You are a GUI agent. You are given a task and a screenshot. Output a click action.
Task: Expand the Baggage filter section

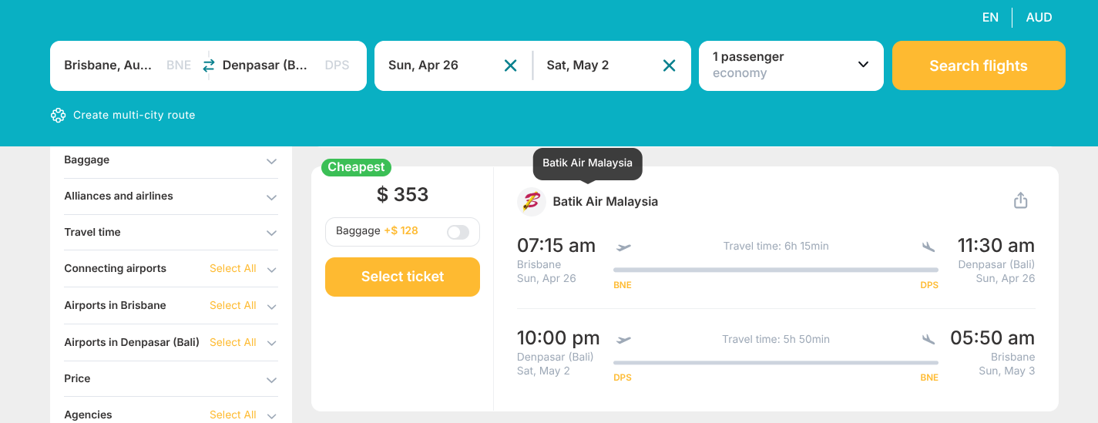coord(271,161)
